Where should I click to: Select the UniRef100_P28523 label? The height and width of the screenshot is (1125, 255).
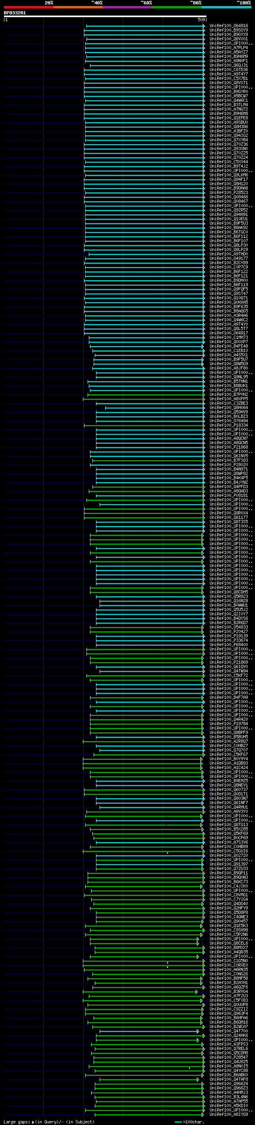click(229, 193)
